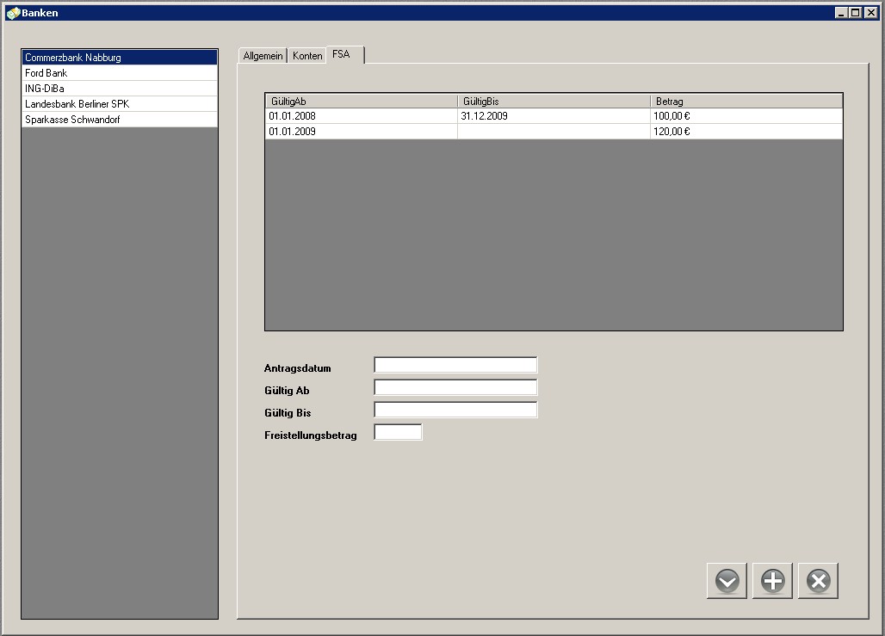
Task: Click the 100,00 € amount cell
Action: pyautogui.click(x=746, y=115)
